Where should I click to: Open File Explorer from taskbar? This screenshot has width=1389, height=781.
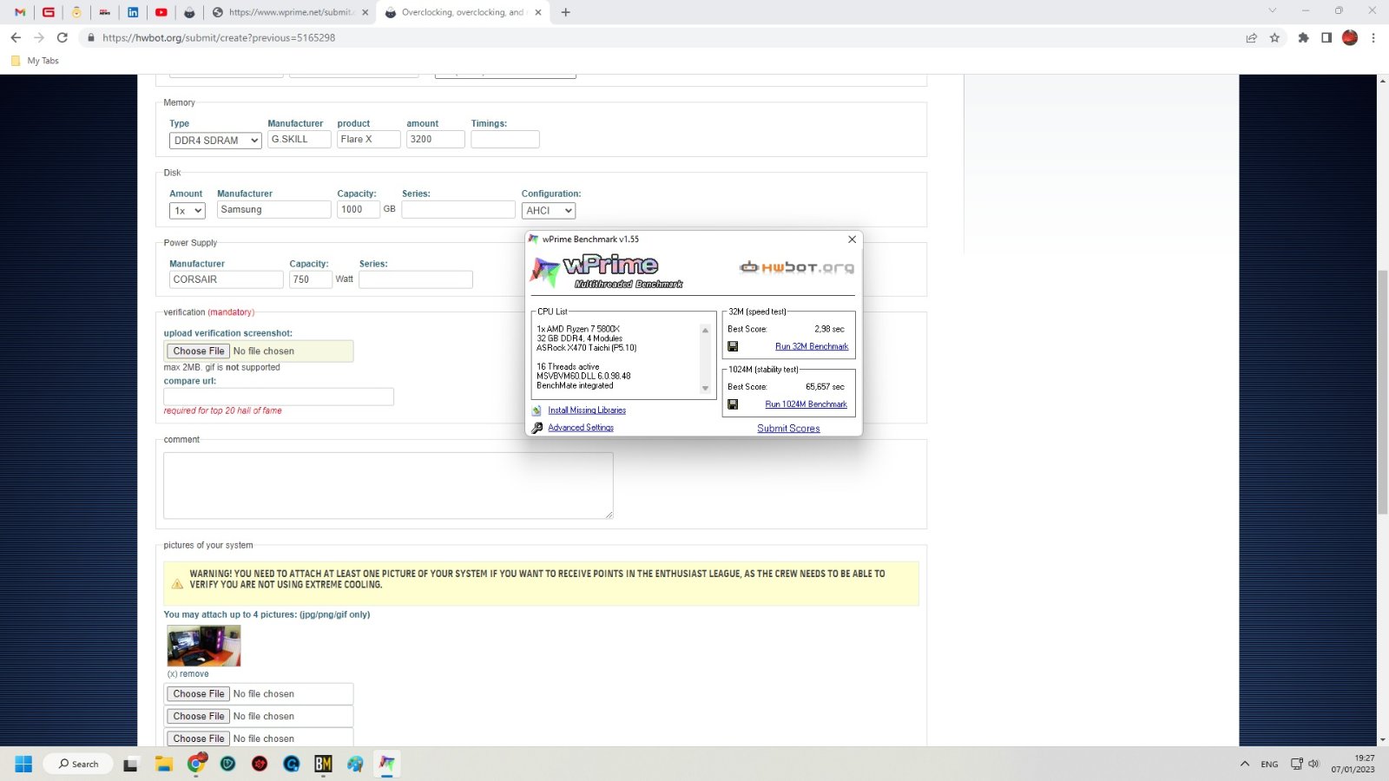click(164, 765)
